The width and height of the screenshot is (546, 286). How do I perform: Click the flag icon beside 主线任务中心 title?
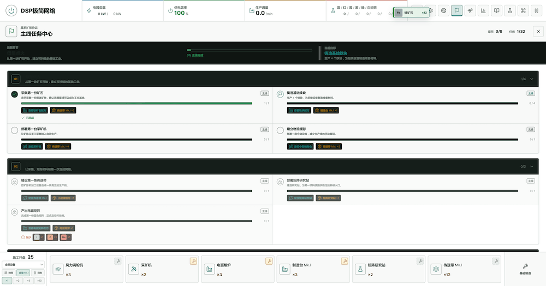point(11,31)
